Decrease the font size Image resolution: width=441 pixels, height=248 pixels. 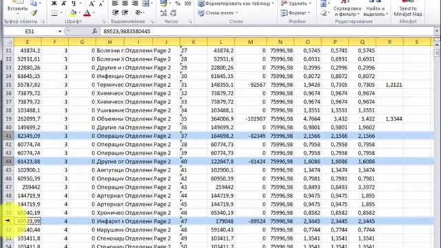click(x=101, y=3)
